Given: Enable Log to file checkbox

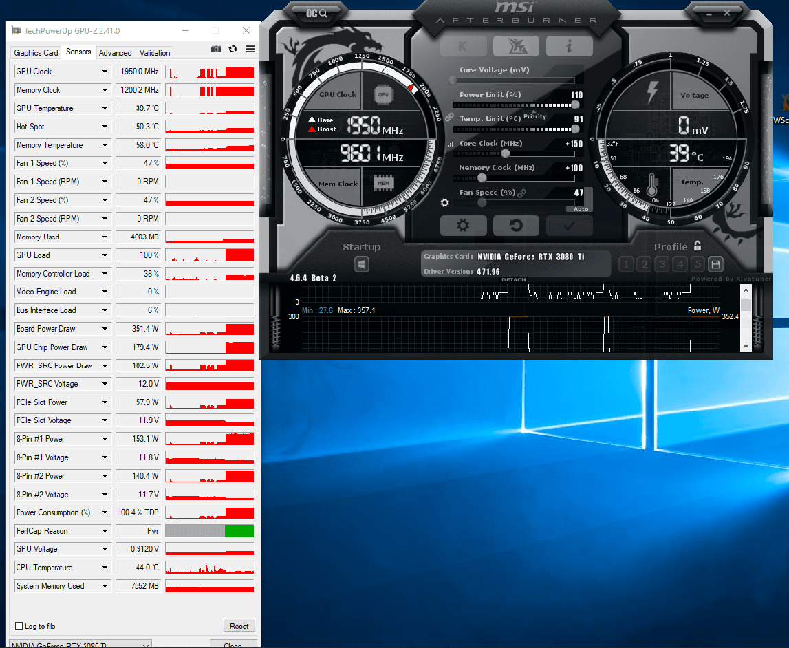Looking at the screenshot, I should pos(19,626).
